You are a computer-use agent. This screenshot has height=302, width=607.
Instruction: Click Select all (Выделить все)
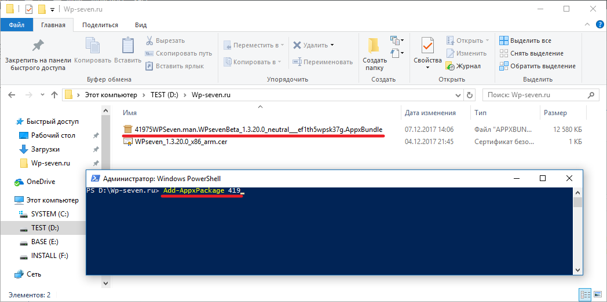[x=525, y=40]
